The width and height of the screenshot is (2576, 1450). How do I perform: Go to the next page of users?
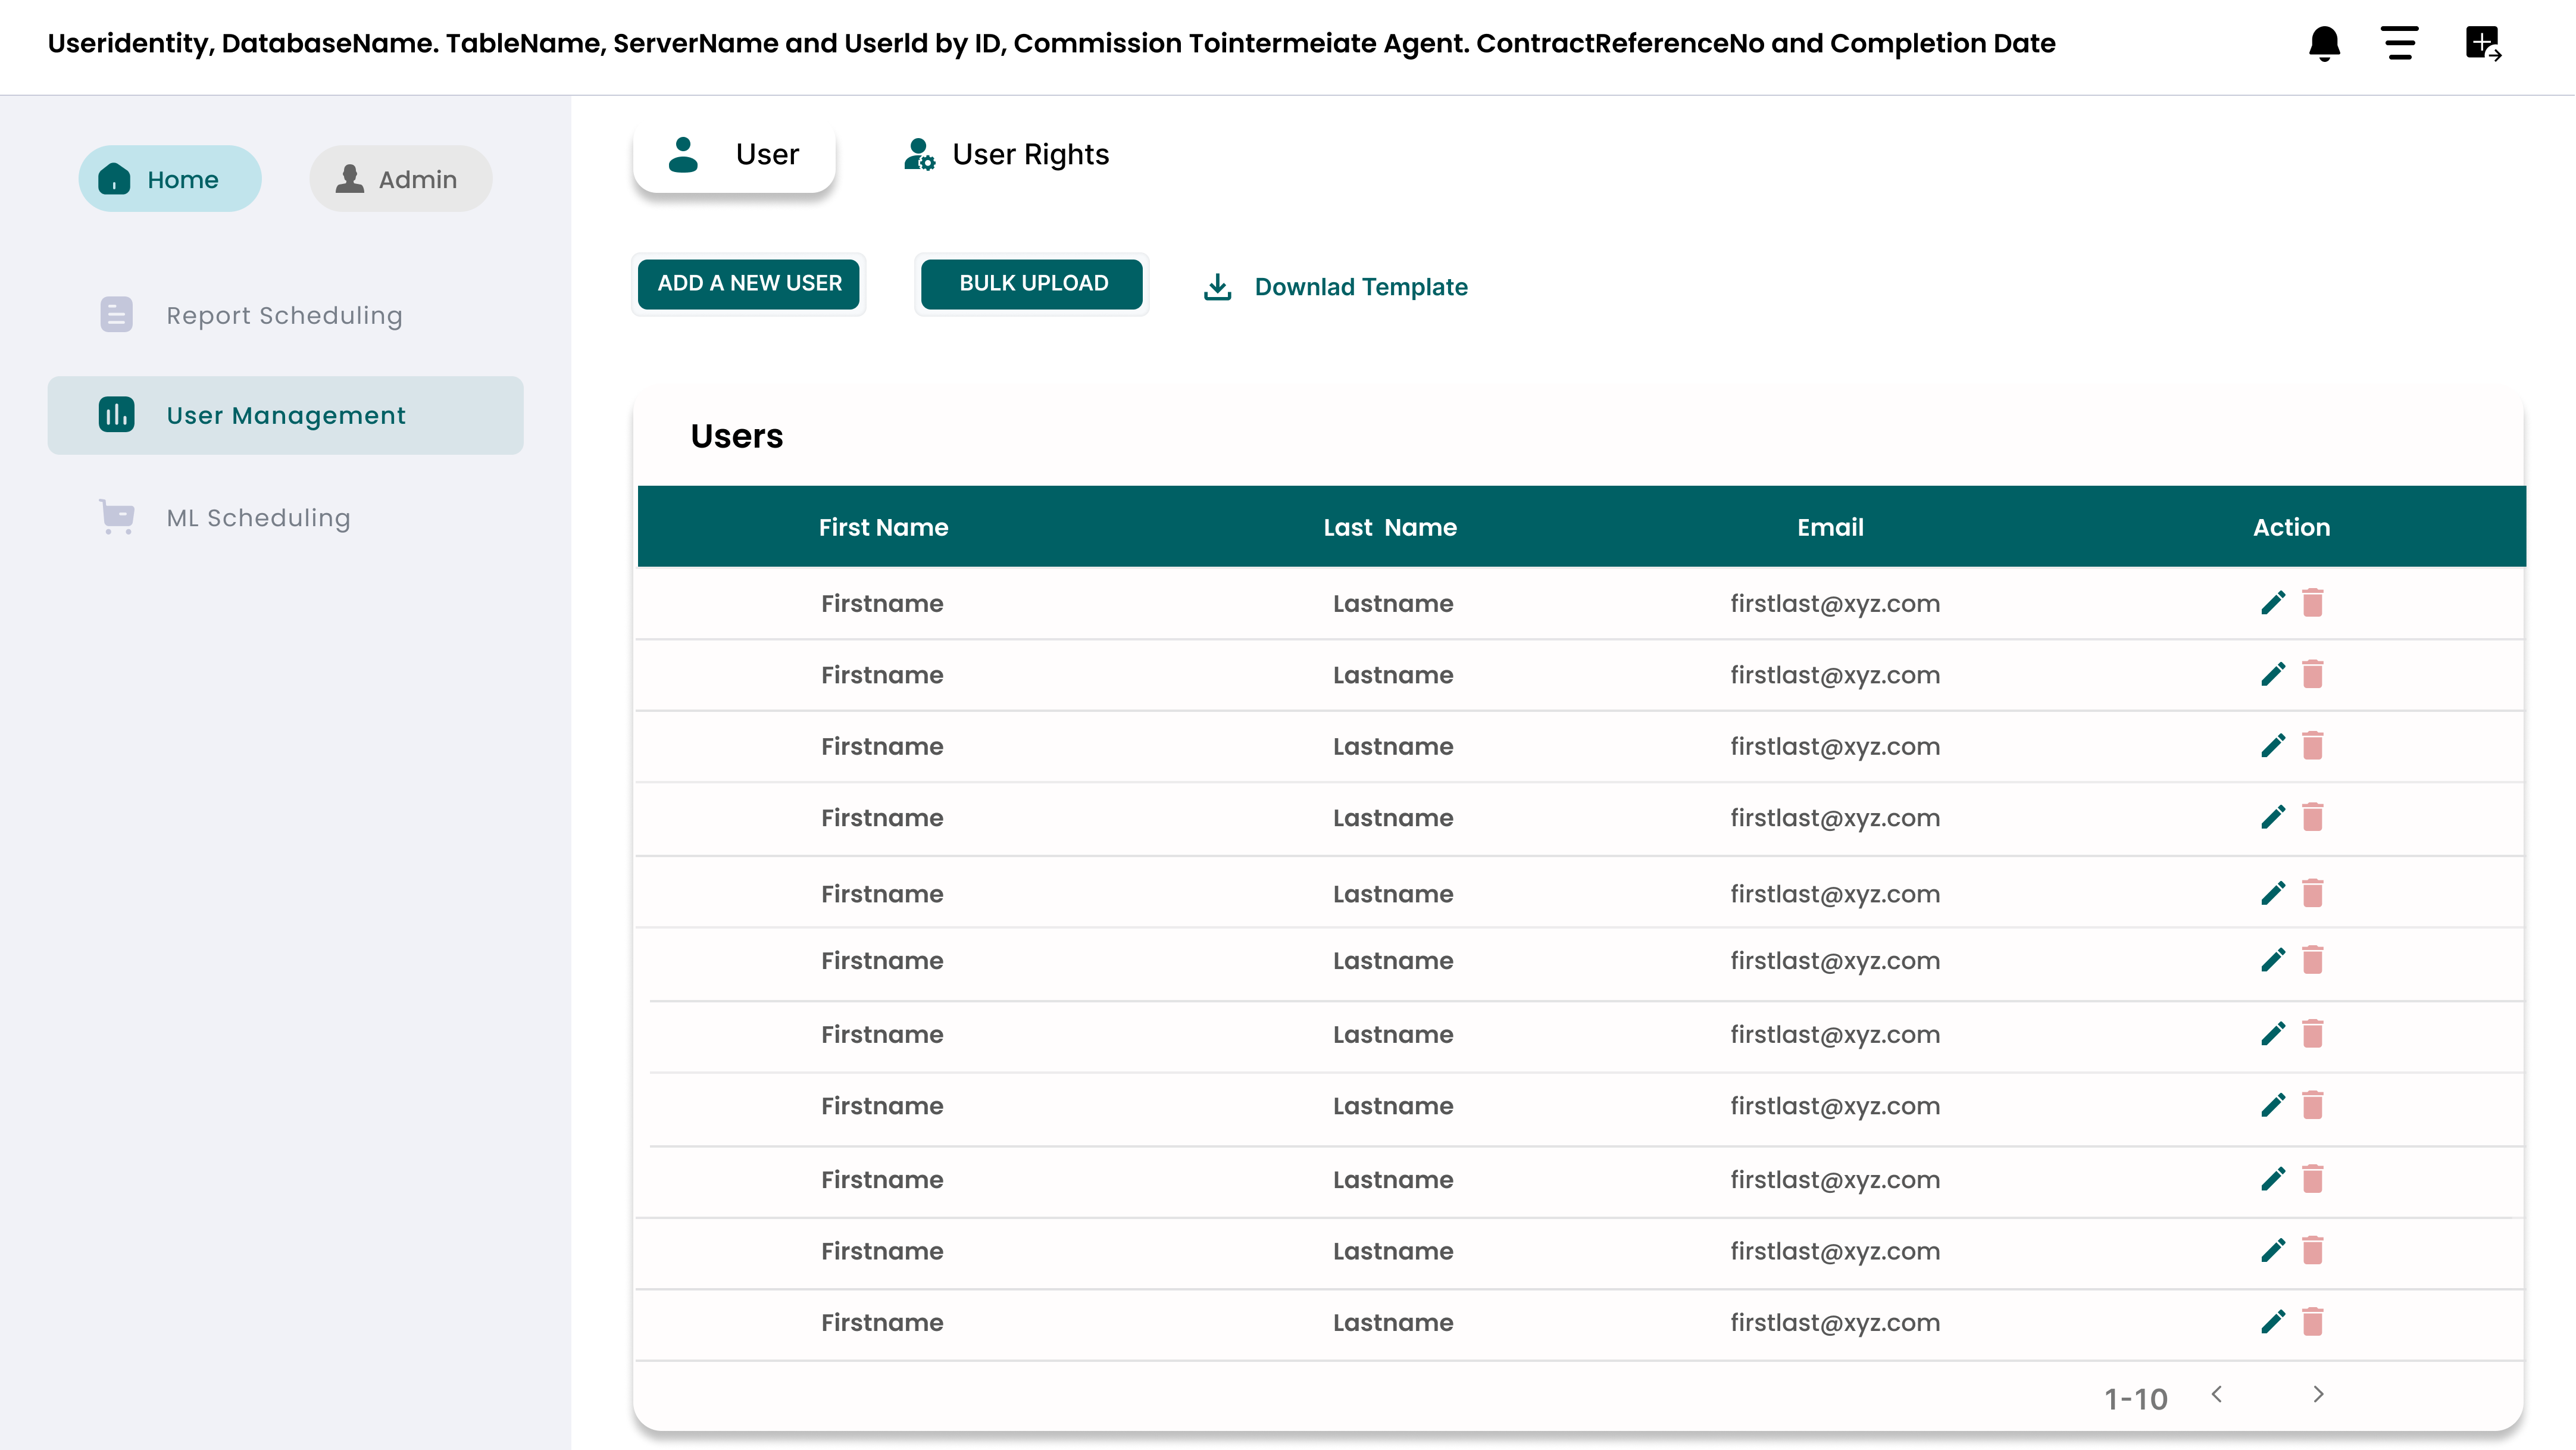[2318, 1394]
